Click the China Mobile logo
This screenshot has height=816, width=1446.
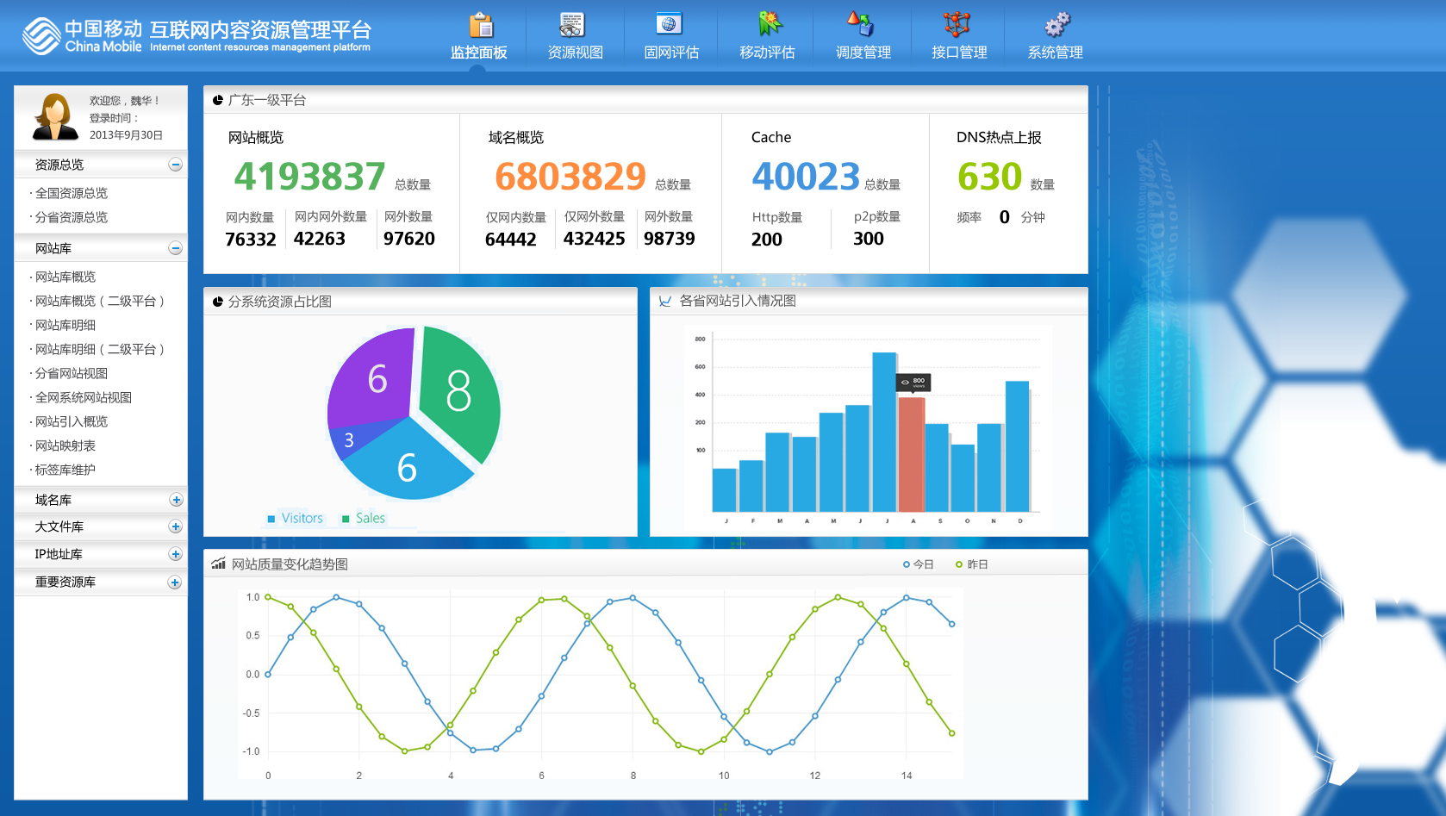pos(41,36)
